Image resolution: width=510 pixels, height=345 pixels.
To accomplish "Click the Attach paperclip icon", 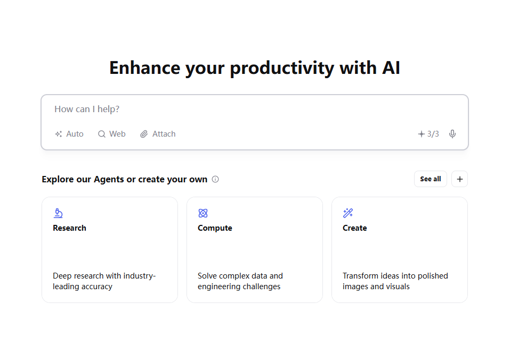I will click(143, 133).
